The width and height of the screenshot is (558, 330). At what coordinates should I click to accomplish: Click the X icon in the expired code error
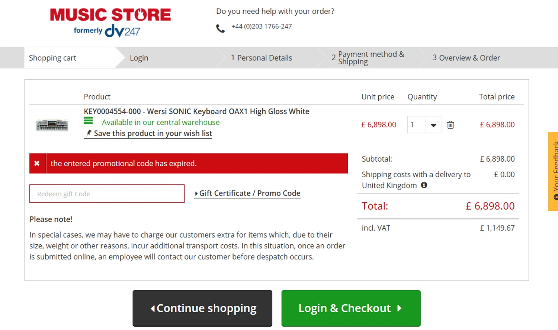click(37, 164)
